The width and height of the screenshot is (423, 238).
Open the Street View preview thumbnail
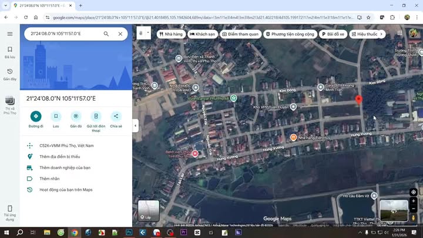(394, 210)
